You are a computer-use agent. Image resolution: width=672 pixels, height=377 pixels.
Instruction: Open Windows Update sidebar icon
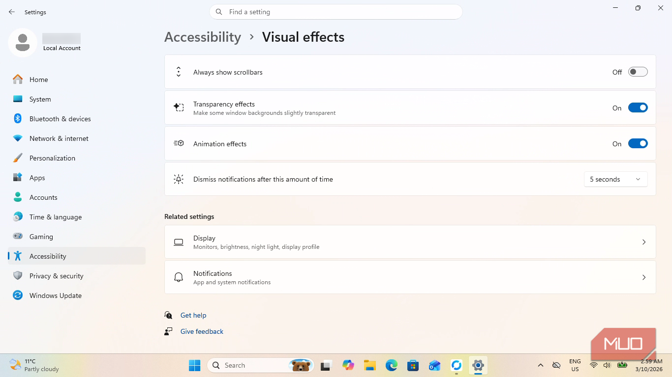(x=18, y=296)
